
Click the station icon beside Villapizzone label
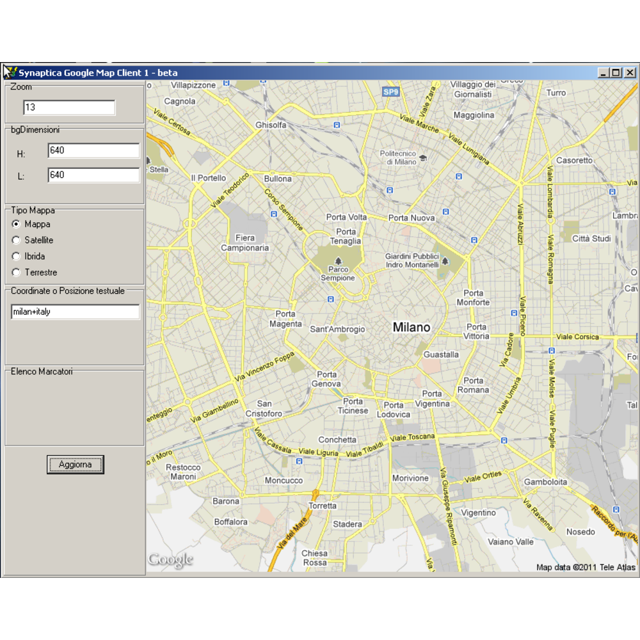point(225,84)
